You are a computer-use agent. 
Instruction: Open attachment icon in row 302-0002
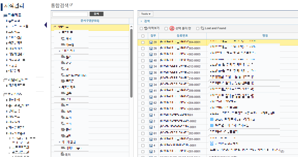point(151,60)
